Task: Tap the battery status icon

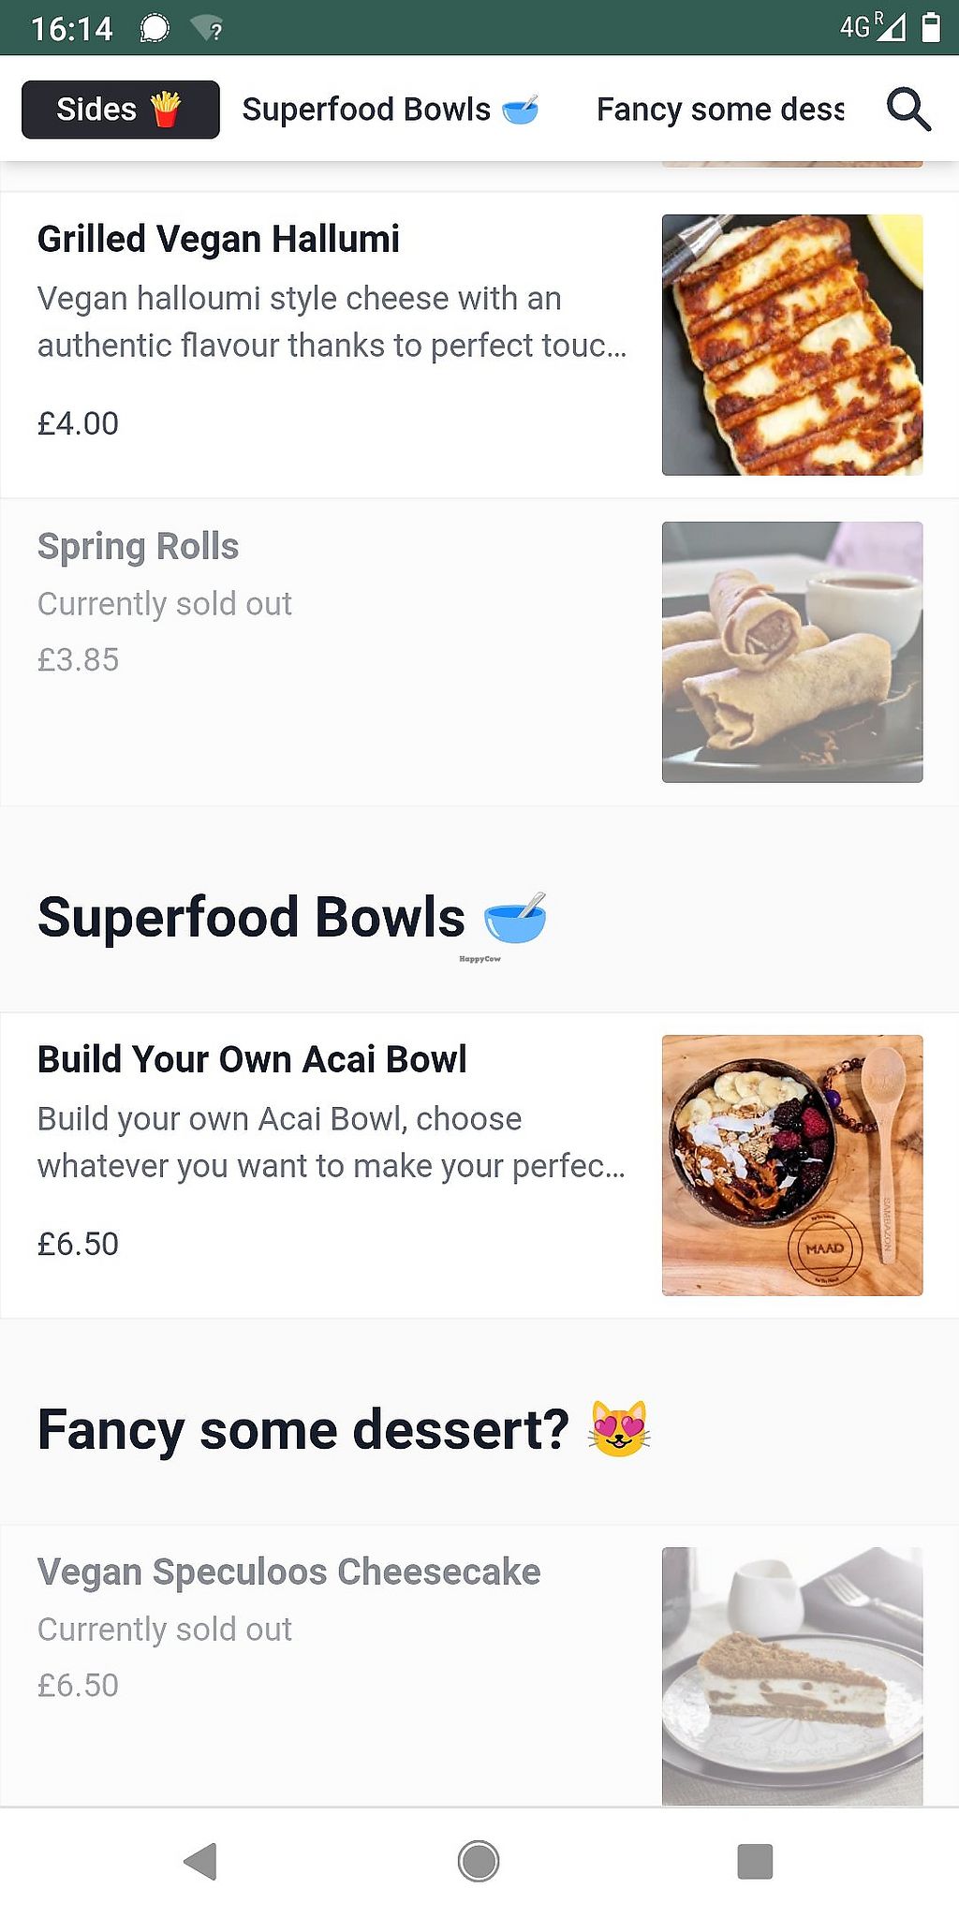Action: pos(931,27)
